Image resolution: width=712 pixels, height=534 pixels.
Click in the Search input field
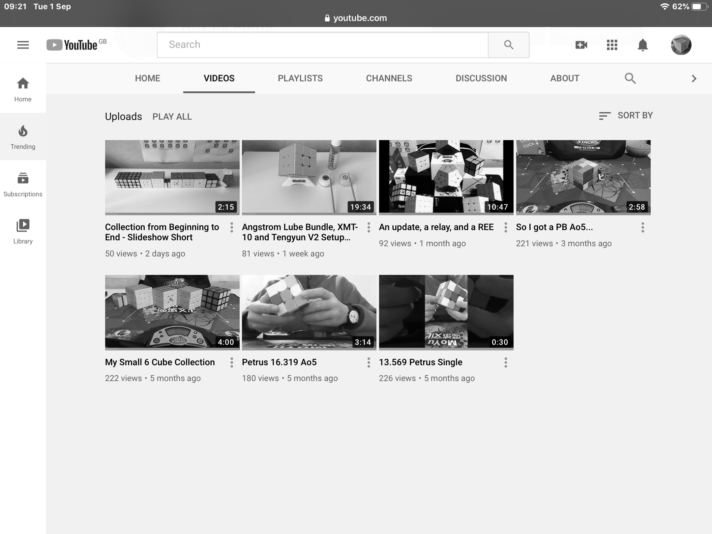(323, 45)
